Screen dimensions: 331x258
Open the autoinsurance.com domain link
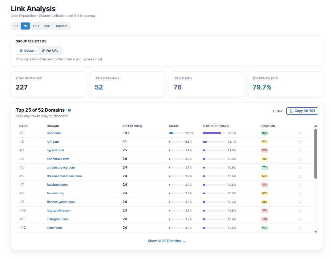click(x=61, y=168)
